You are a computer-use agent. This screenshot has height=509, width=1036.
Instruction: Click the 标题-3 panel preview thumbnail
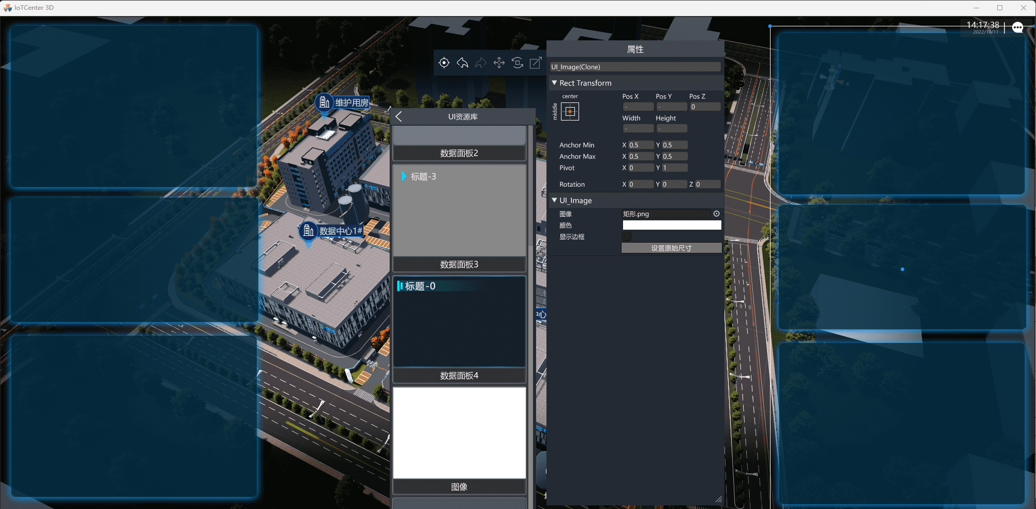point(459,211)
